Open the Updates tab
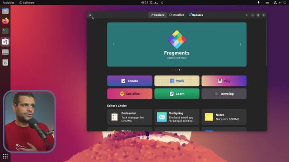 [x=196, y=15]
